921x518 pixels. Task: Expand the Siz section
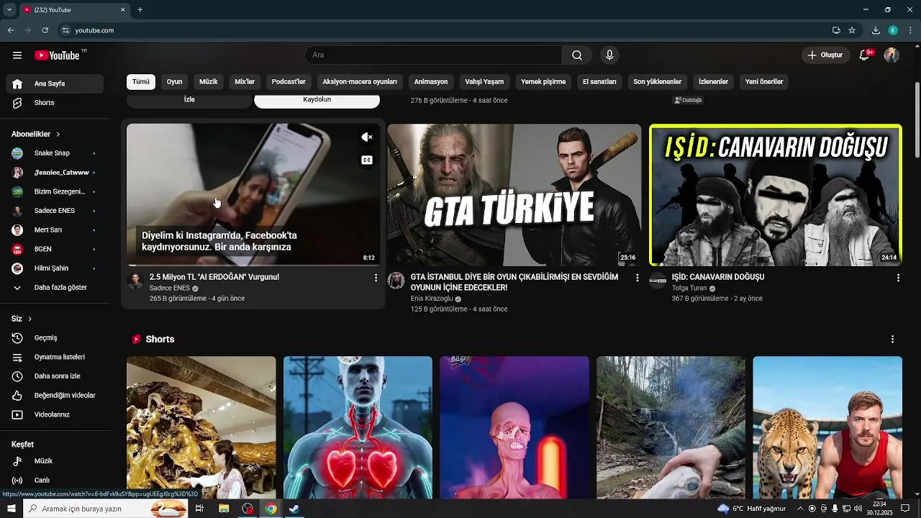(22, 319)
